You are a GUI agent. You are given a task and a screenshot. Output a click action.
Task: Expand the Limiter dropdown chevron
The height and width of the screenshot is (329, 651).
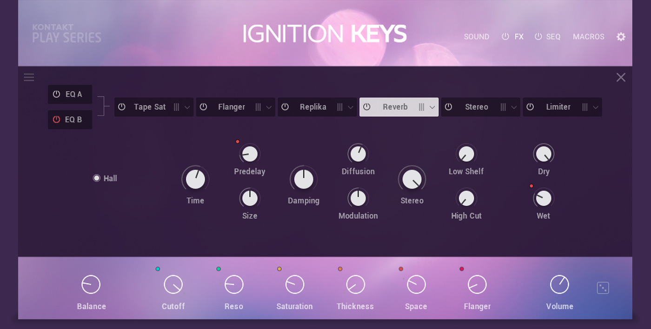pos(596,107)
